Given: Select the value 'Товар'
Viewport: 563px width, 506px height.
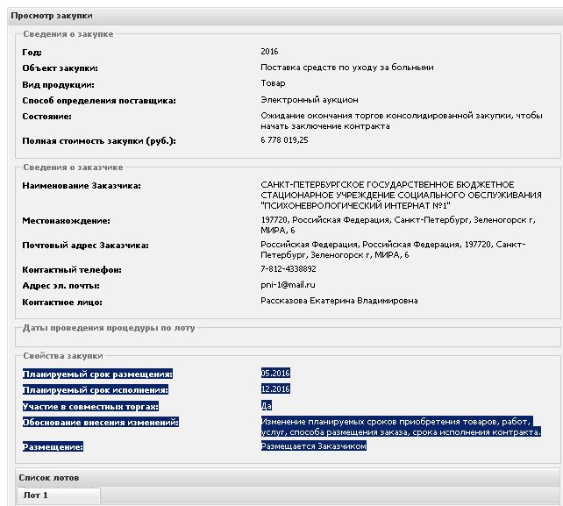Looking at the screenshot, I should pos(273,83).
